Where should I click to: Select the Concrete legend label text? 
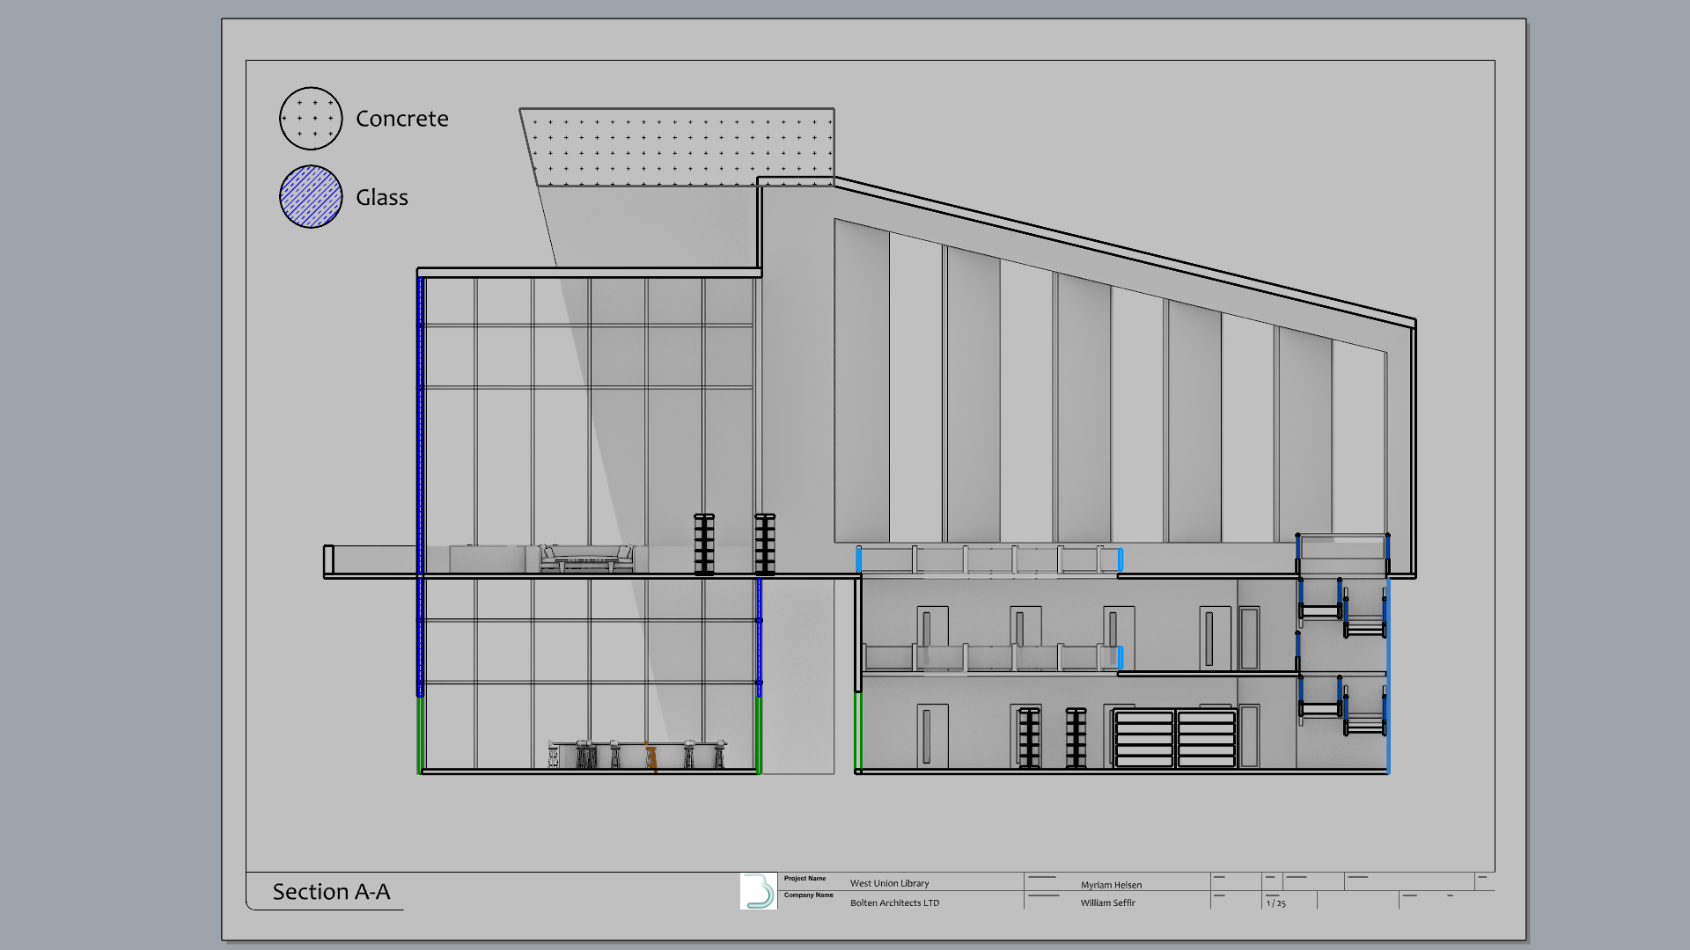(x=401, y=119)
